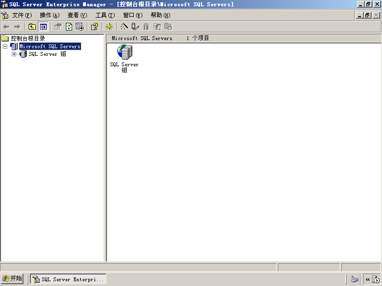Click the grayed New Login toolbar icon

[x=158, y=27]
